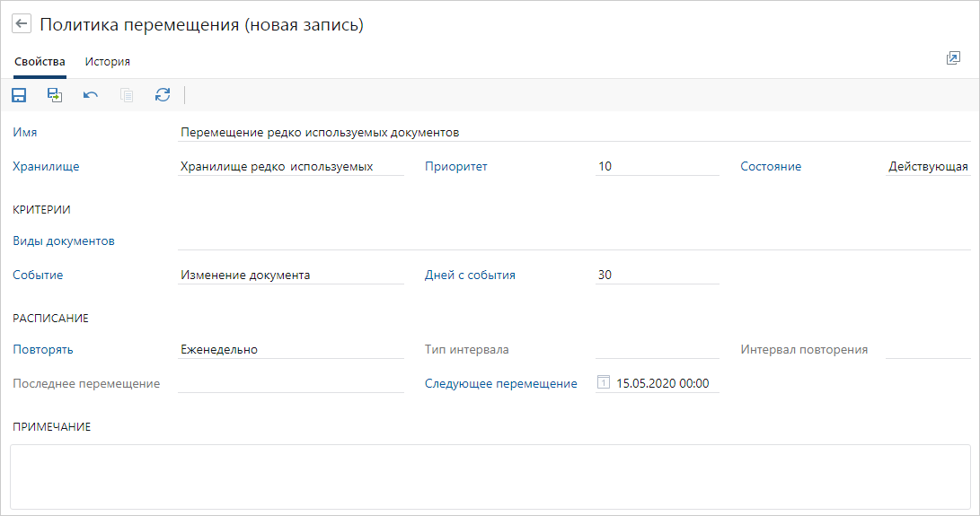Click the Undo changes icon
Screen dimensions: 980x516
[x=91, y=95]
